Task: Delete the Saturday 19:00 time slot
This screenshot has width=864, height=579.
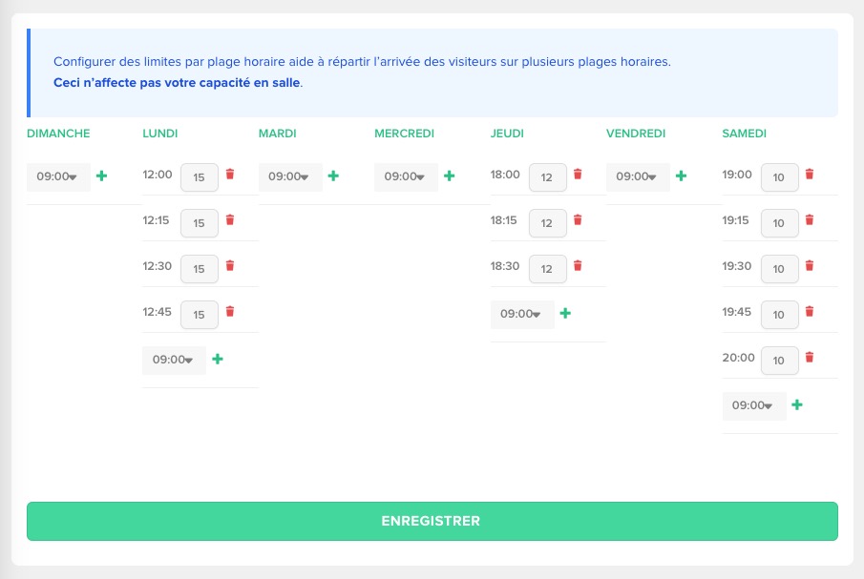Action: point(810,175)
